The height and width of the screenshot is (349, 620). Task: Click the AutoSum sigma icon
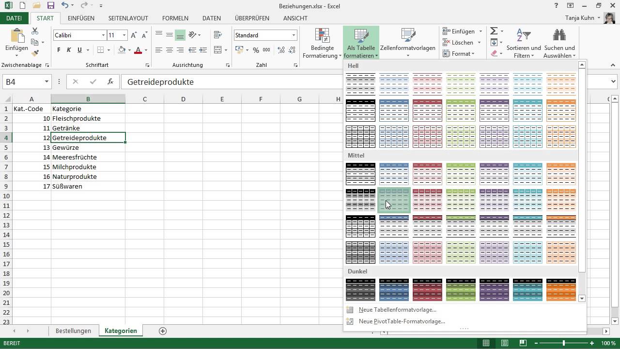494,31
